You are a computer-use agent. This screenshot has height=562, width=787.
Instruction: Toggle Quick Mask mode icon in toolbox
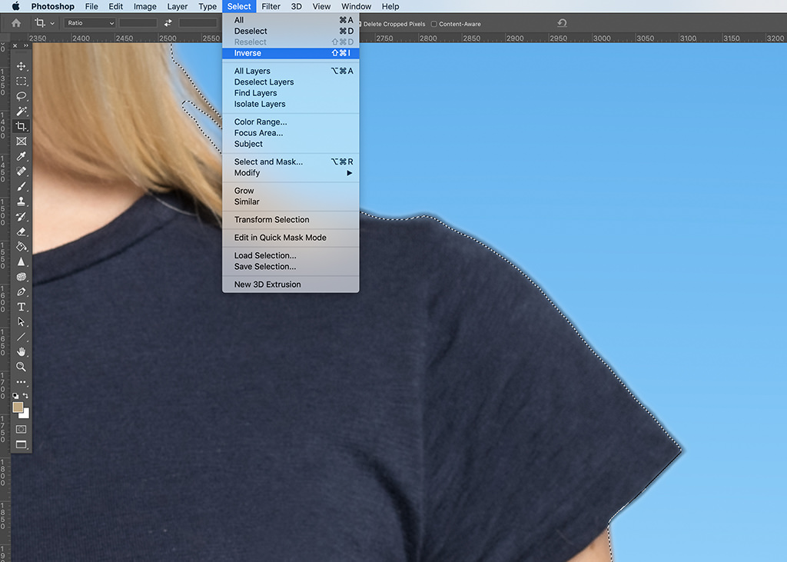tap(21, 430)
